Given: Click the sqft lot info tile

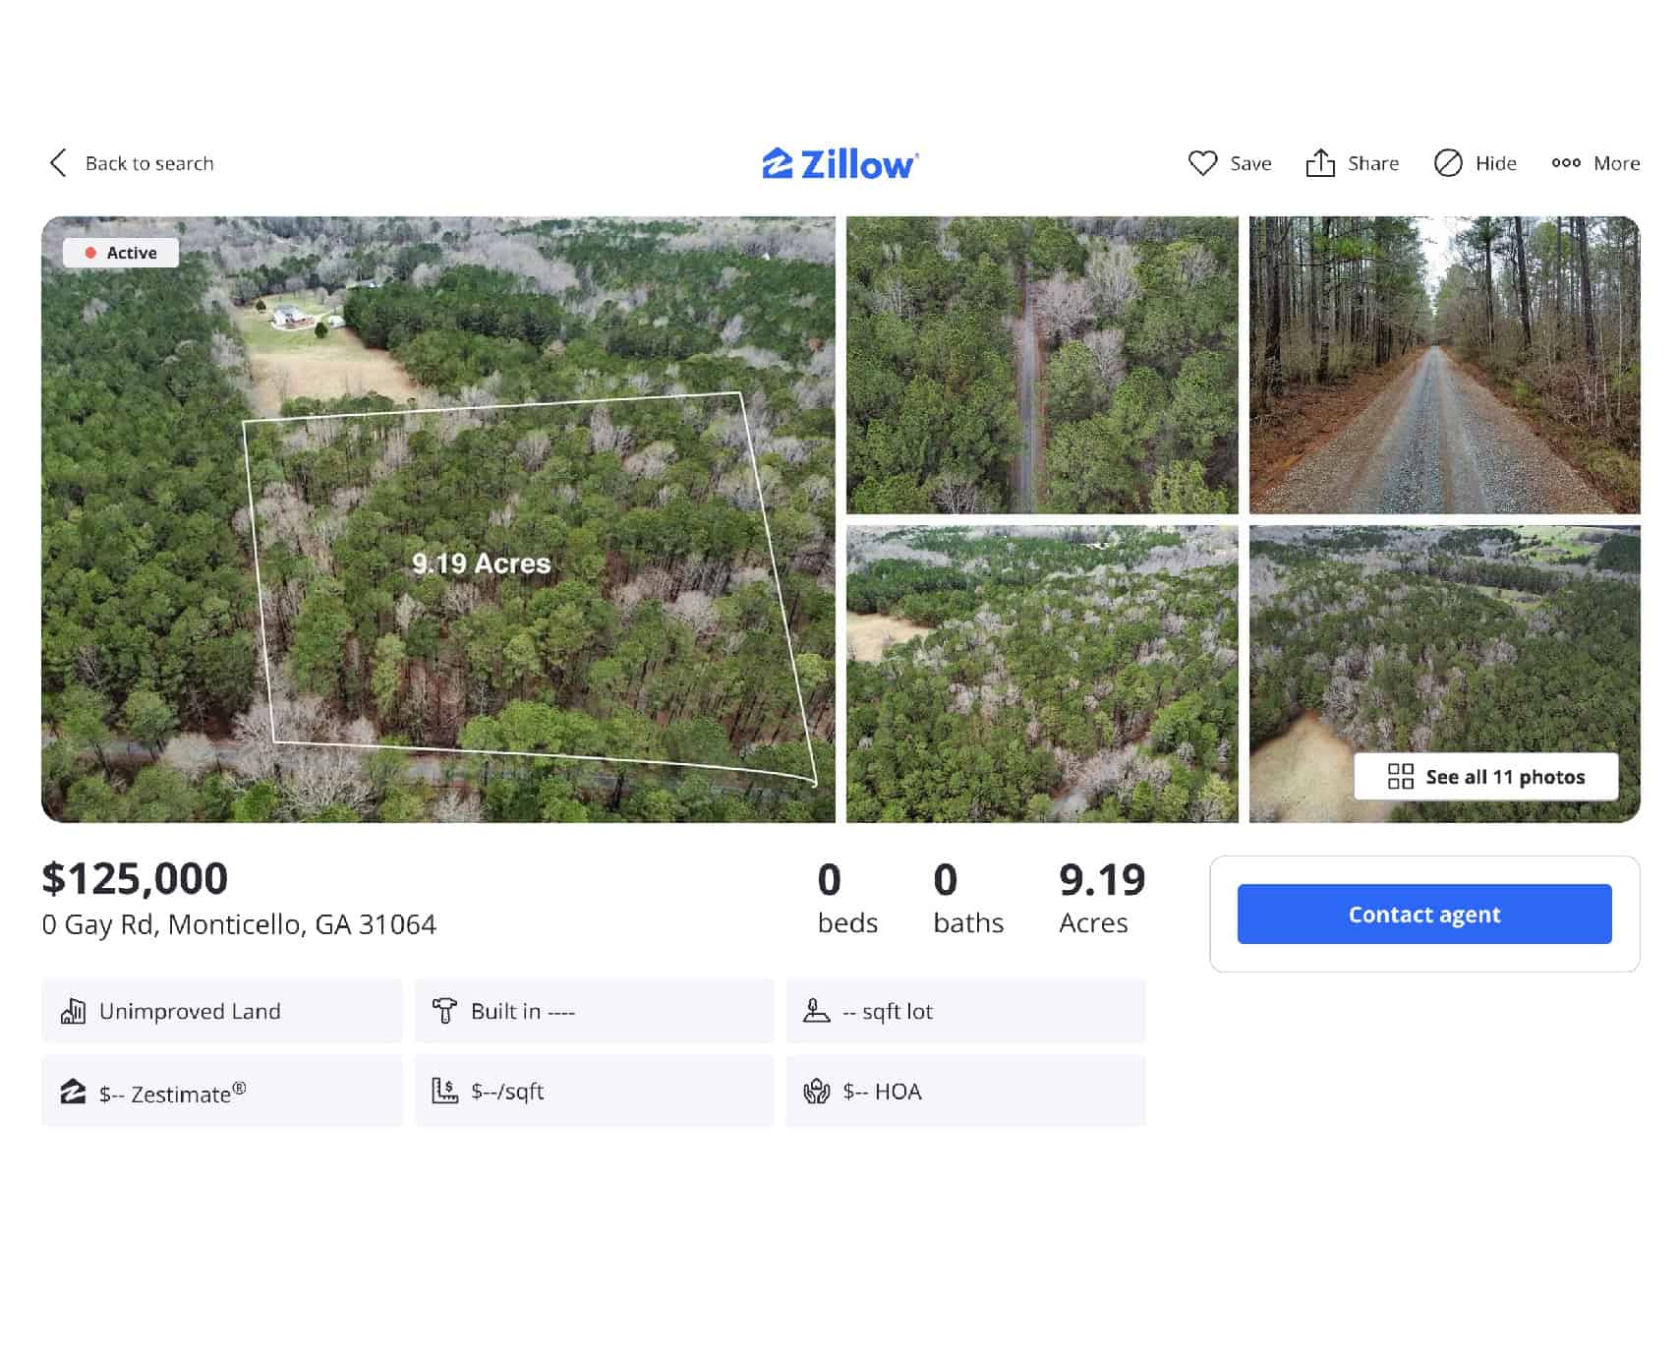Looking at the screenshot, I should click(965, 1011).
